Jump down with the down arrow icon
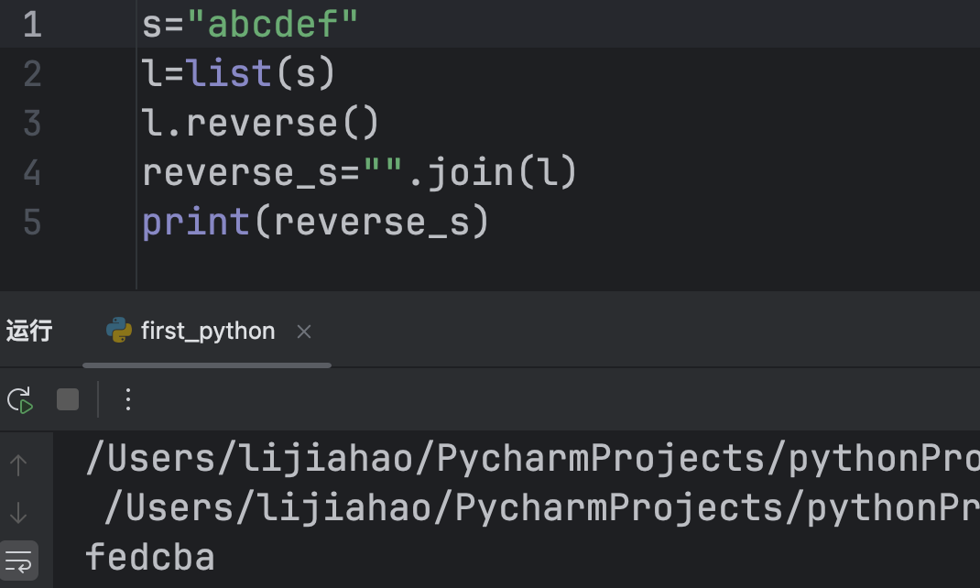 point(18,514)
